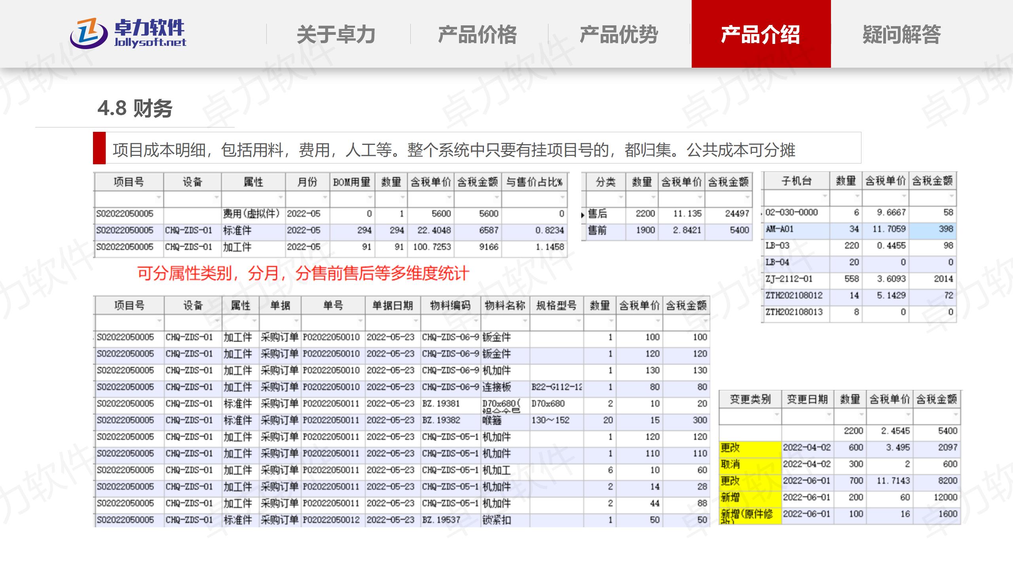Switch to the 产品优势 tab

[619, 34]
